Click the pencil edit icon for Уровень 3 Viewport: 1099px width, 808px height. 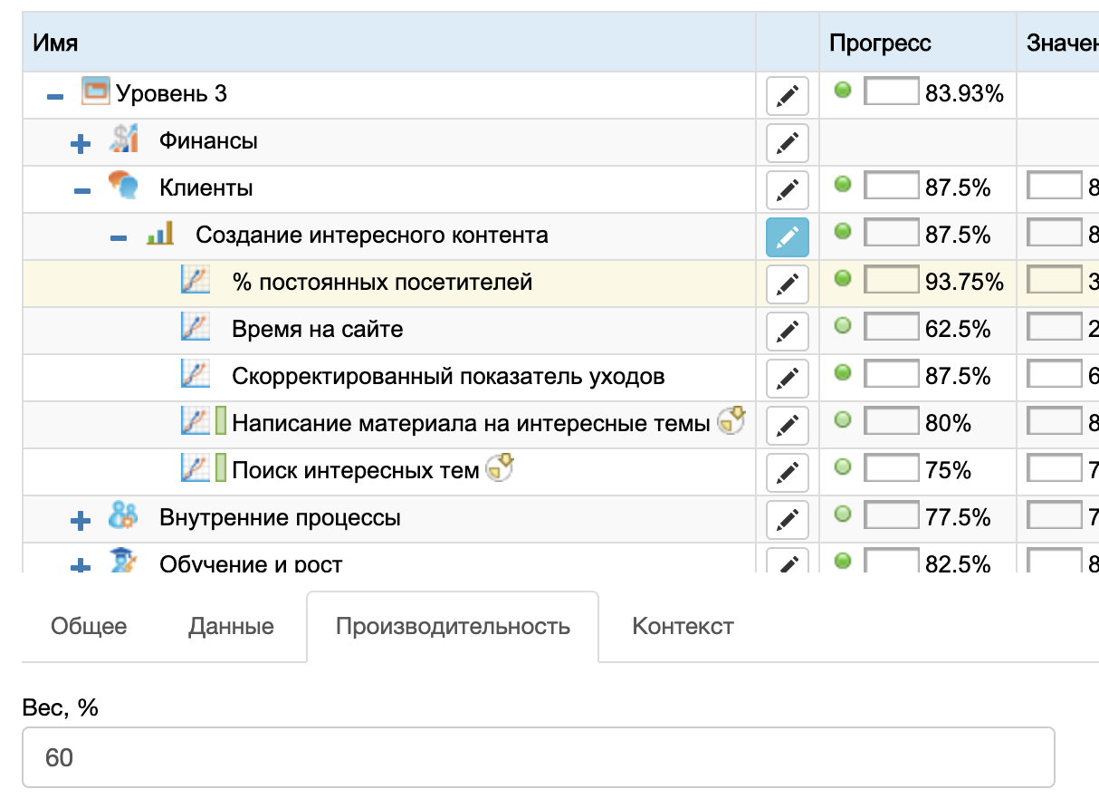(787, 95)
